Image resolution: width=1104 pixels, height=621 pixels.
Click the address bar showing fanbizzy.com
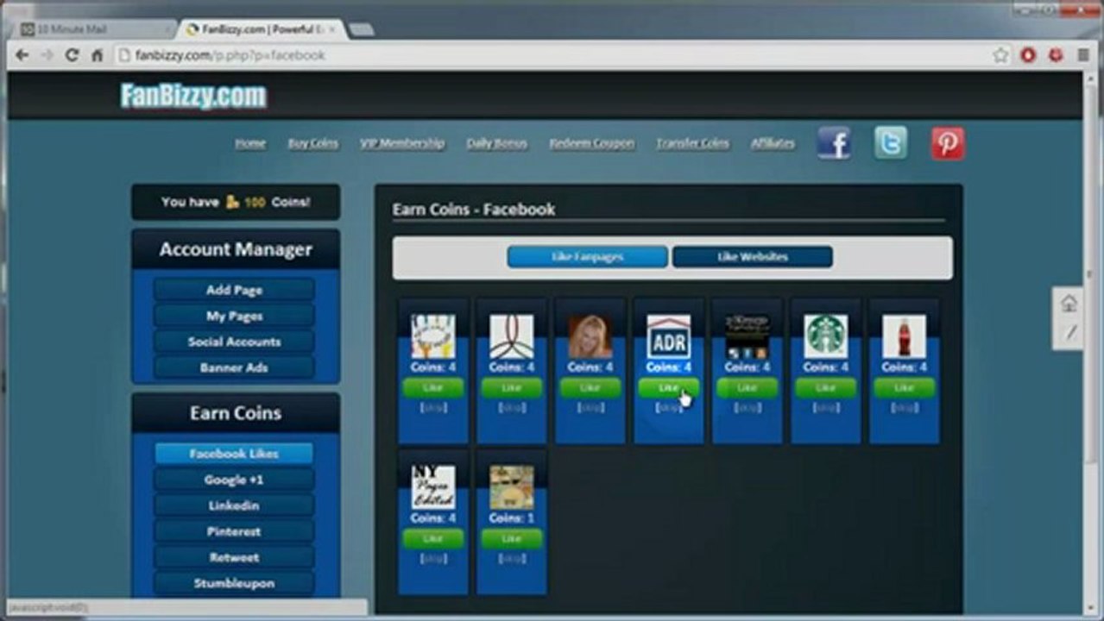(552, 55)
